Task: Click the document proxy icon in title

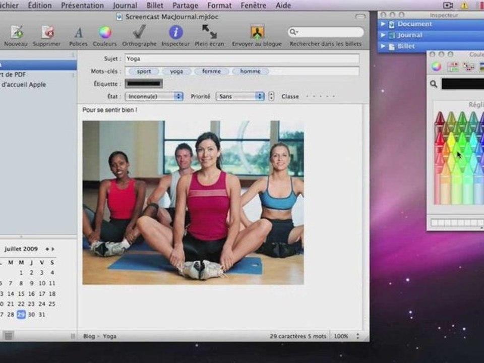Action: 119,17
